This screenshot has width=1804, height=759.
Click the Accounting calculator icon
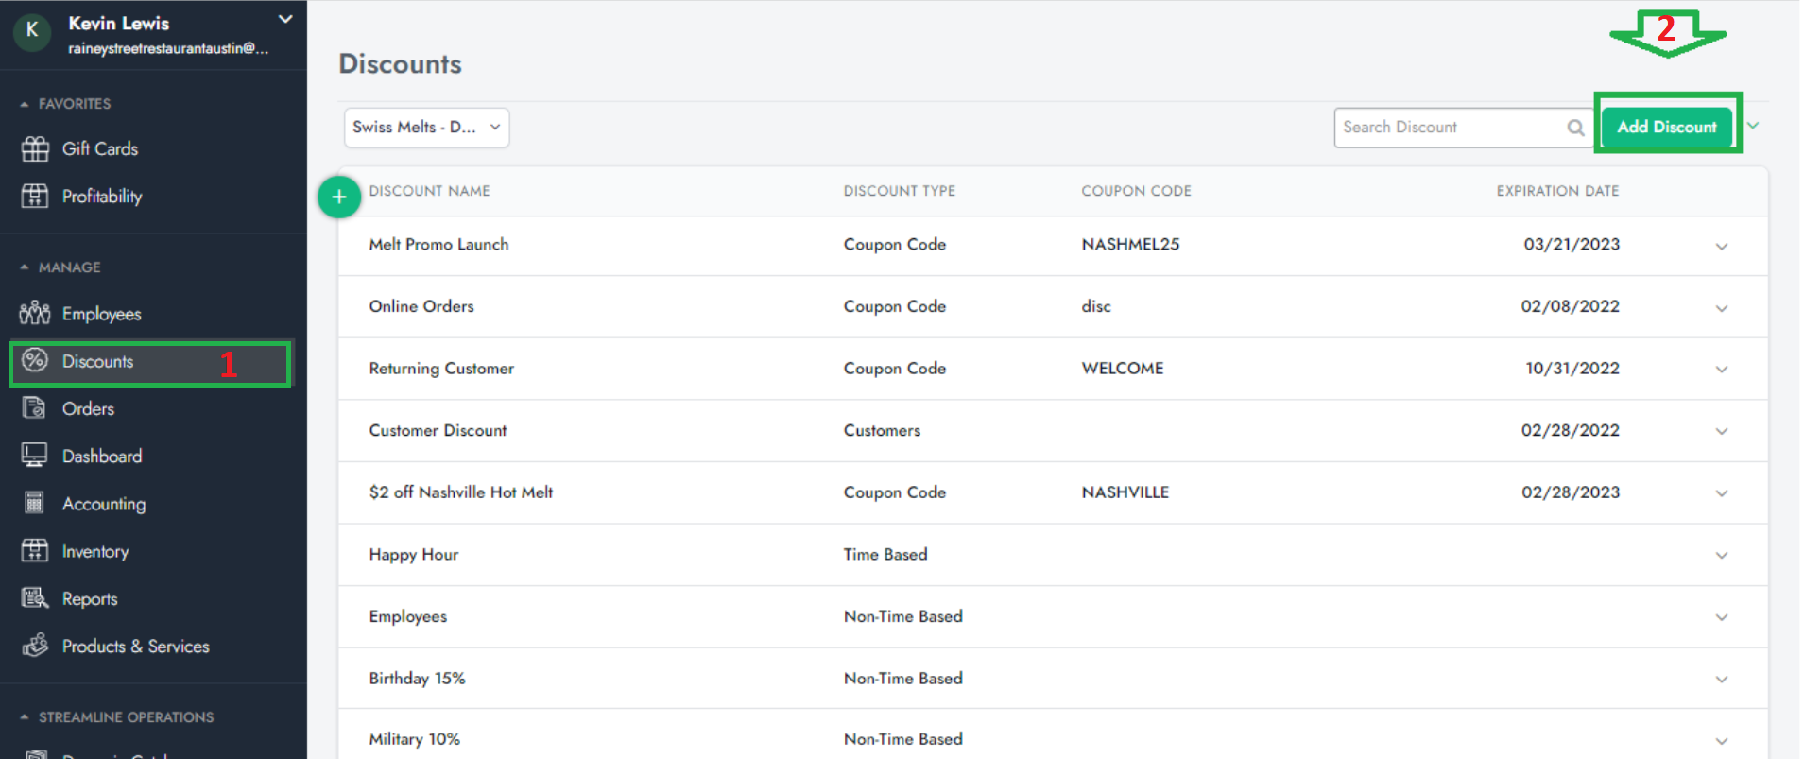pyautogui.click(x=35, y=503)
